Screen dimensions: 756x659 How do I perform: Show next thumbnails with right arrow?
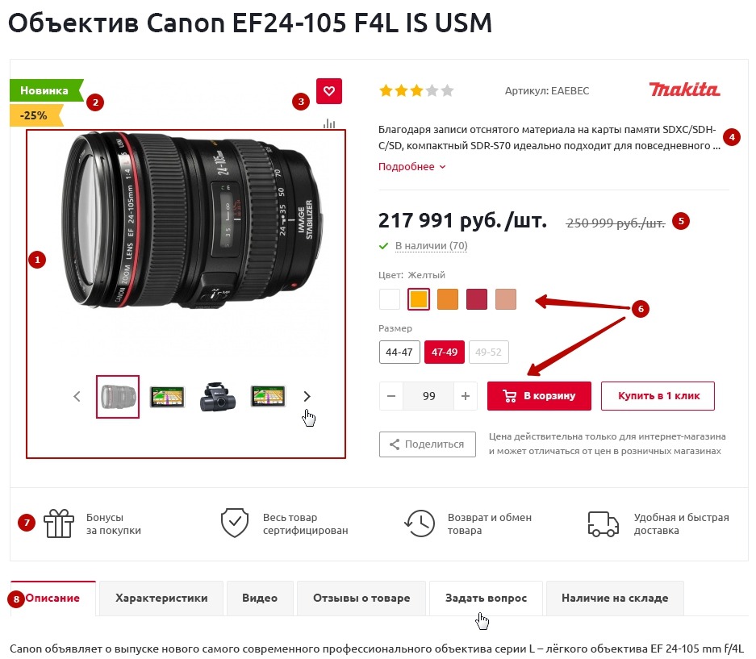[307, 396]
